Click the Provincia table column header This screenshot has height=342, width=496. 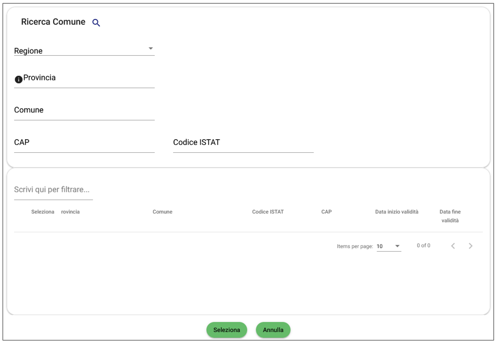pyautogui.click(x=70, y=212)
